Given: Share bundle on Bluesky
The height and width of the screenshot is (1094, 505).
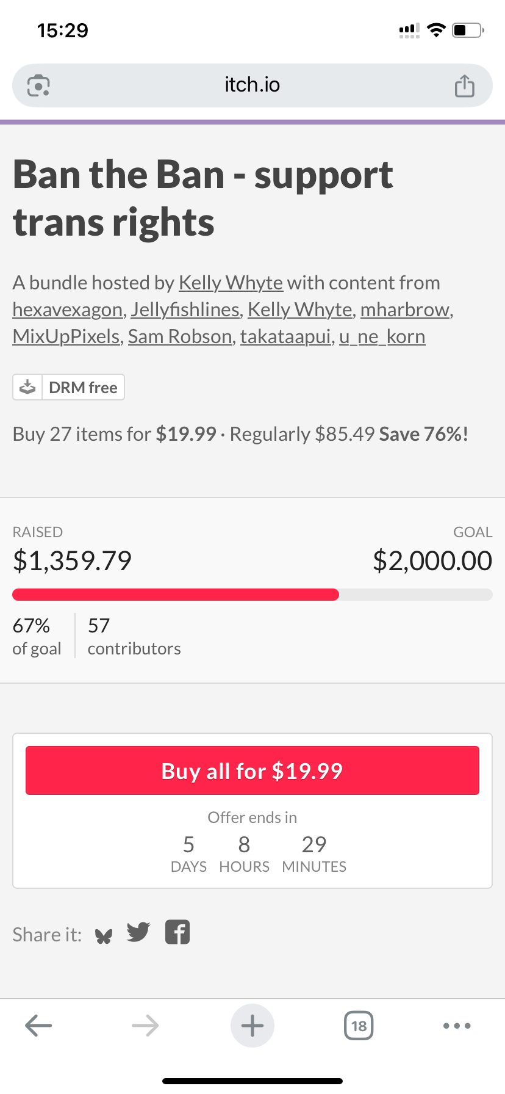Looking at the screenshot, I should point(104,936).
